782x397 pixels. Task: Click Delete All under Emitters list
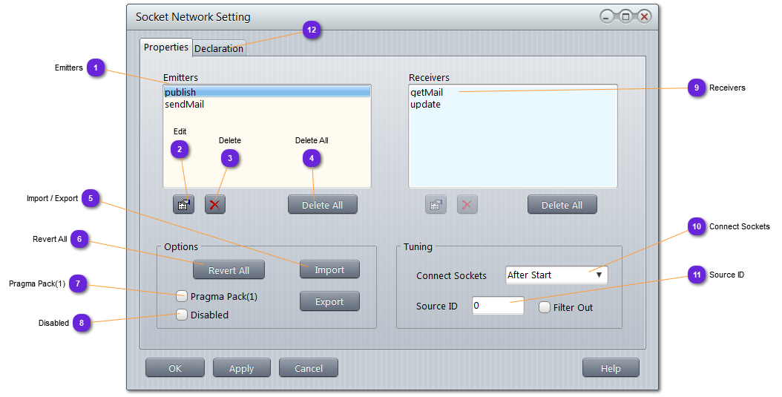pyautogui.click(x=322, y=205)
